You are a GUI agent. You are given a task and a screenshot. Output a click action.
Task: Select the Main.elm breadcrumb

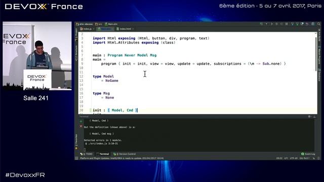pyautogui.click(x=111, y=24)
